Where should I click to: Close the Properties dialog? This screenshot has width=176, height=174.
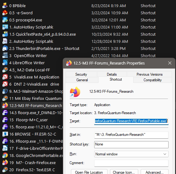(170, 63)
